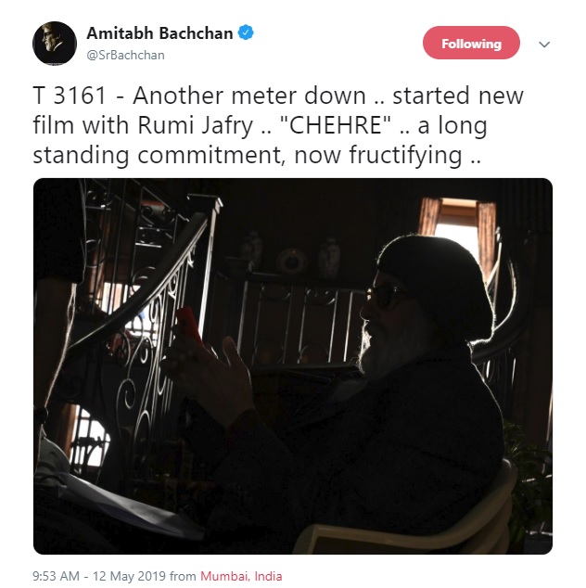The image size is (586, 588).
Task: Click the tweet number T 3161
Action: click(70, 96)
